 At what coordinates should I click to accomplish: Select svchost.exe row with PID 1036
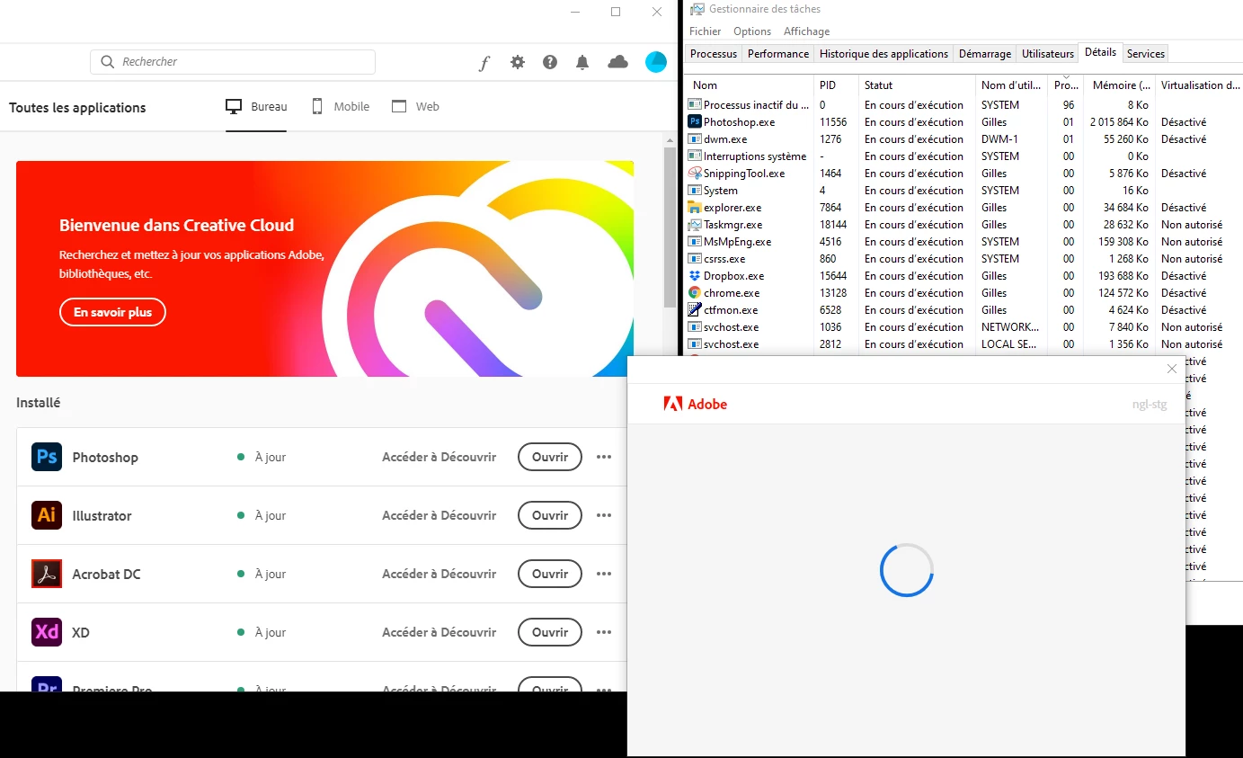click(x=962, y=326)
